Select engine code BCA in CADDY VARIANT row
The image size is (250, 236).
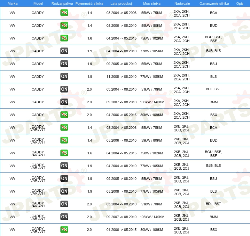tap(214, 128)
